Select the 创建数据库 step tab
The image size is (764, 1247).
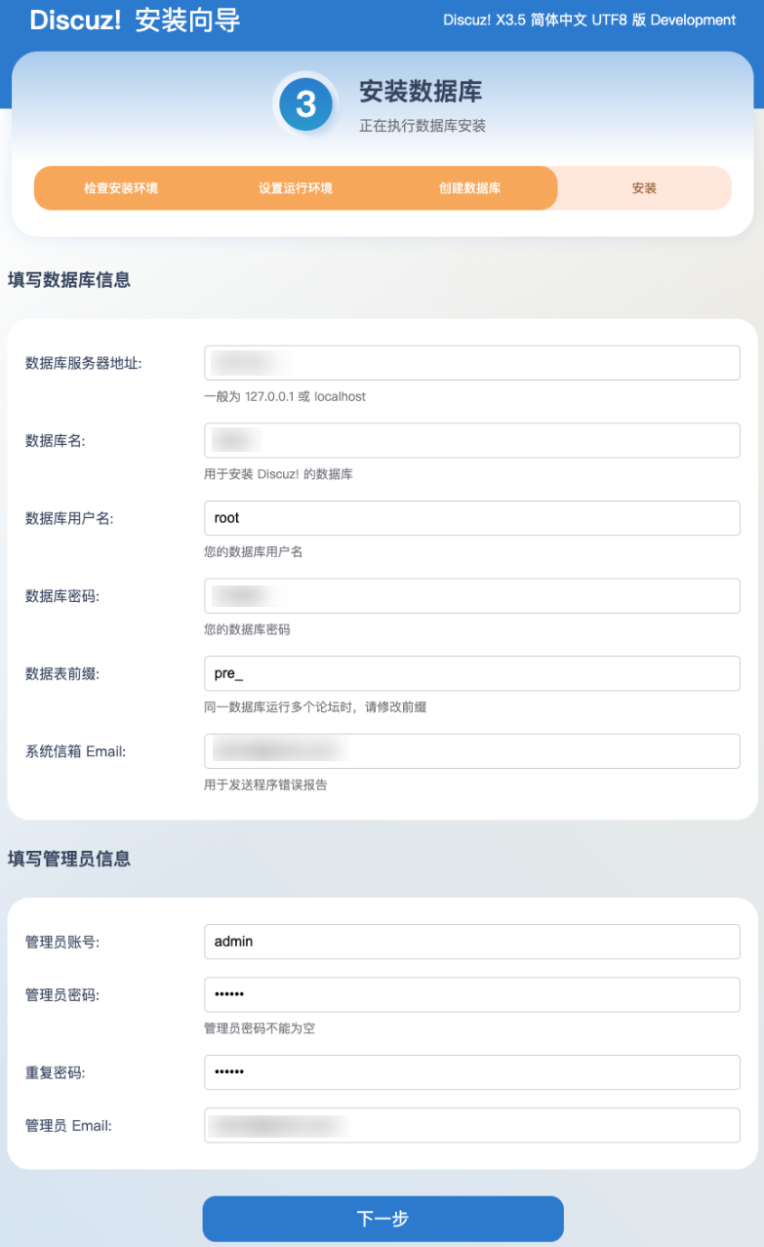click(469, 188)
